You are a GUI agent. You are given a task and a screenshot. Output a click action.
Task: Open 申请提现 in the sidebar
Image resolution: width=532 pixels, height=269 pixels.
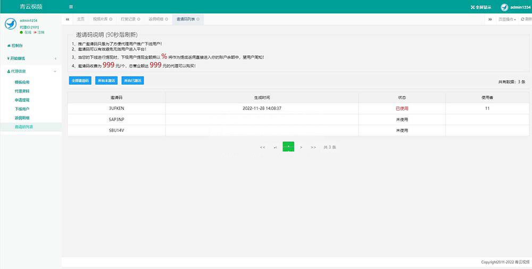(x=22, y=100)
